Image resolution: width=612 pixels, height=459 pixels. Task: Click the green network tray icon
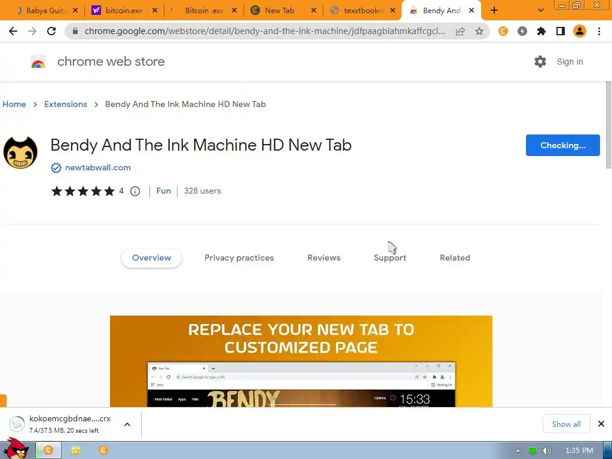coord(533,451)
